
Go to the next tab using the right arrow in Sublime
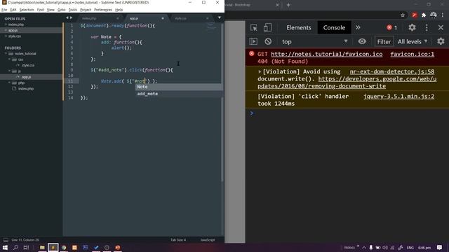71,17
